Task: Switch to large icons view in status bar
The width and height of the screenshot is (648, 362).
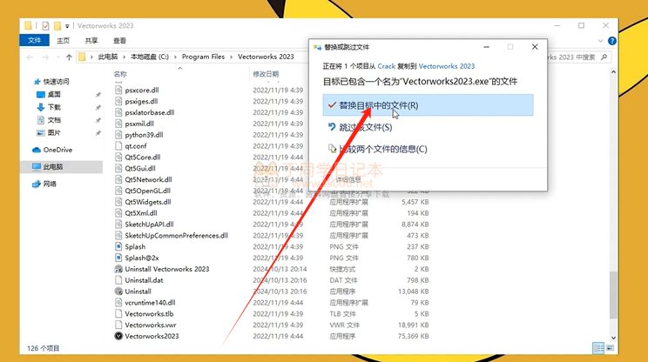Action: click(610, 348)
